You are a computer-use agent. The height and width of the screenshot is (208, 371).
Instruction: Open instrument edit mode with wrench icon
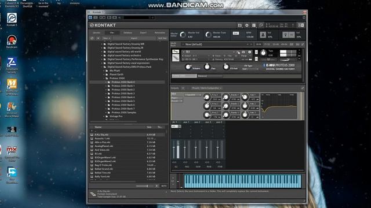tap(175, 51)
